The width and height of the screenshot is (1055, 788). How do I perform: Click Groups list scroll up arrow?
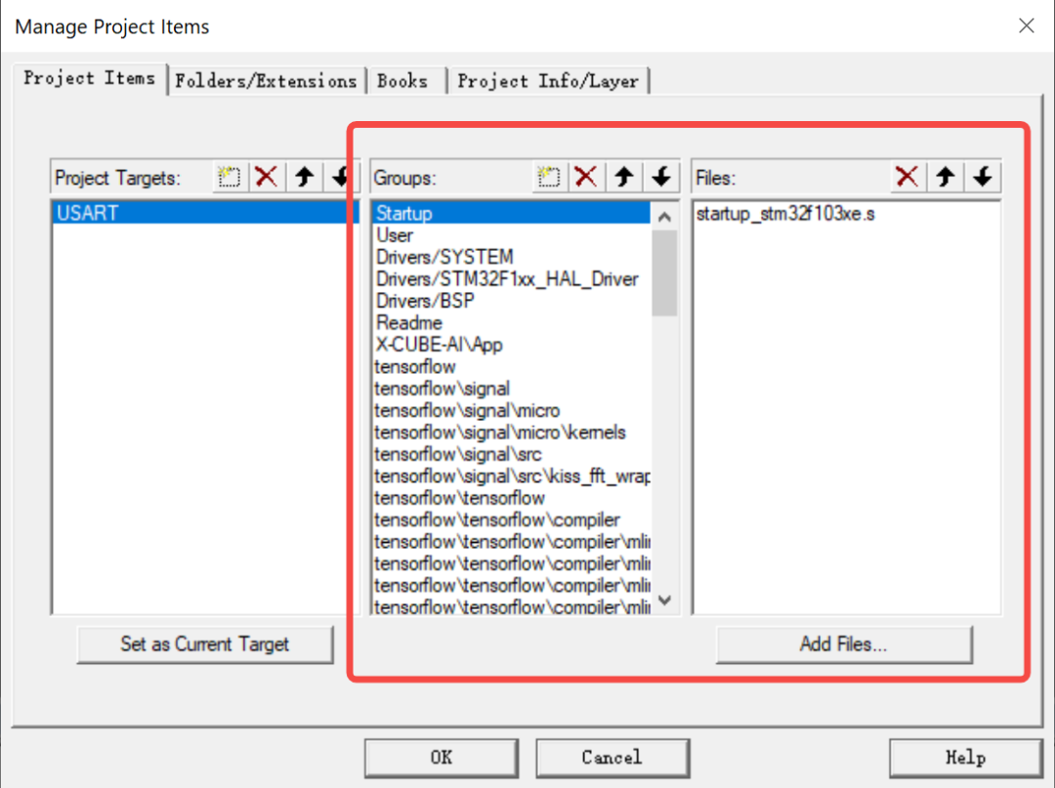click(x=665, y=217)
